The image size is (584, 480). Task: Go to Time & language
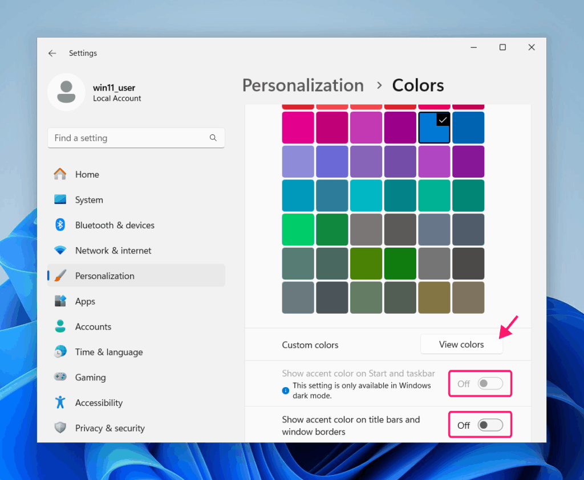click(136, 352)
